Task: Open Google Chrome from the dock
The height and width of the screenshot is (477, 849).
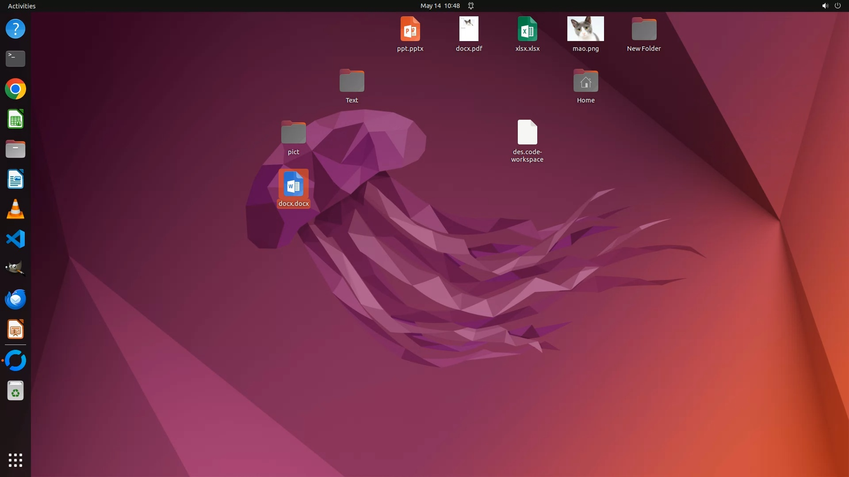Action: 15,89
